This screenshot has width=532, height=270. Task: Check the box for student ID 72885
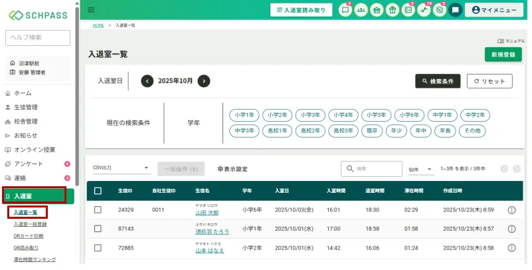point(98,248)
